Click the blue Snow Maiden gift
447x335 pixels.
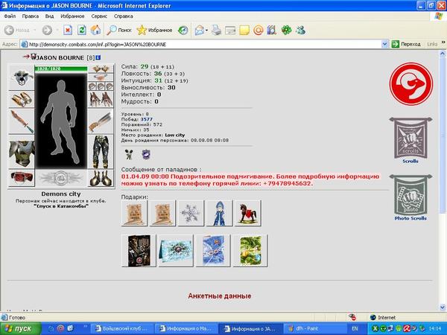(x=219, y=213)
